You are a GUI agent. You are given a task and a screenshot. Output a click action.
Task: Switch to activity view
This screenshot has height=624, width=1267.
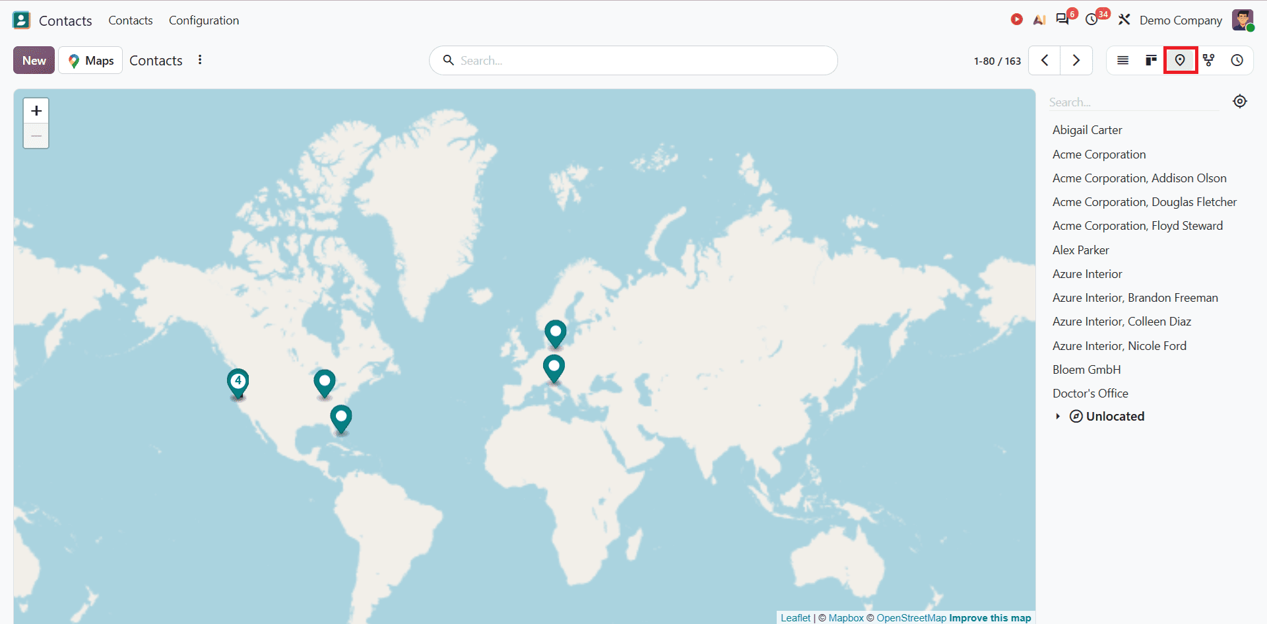(1237, 60)
